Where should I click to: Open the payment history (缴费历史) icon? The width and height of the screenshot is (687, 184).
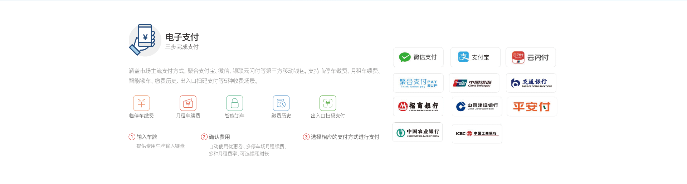(281, 103)
